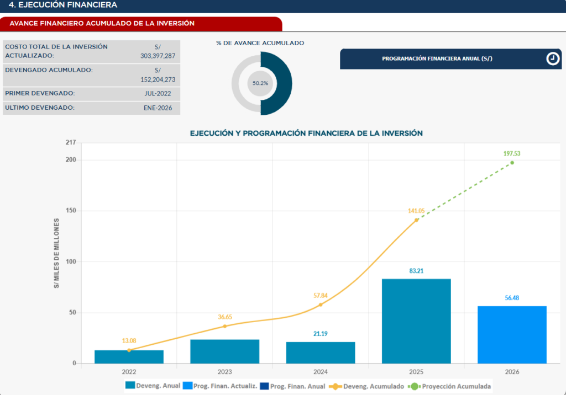566x395 pixels.
Task: Click the 2025 bar labeled 83.21
Action: pyautogui.click(x=416, y=321)
